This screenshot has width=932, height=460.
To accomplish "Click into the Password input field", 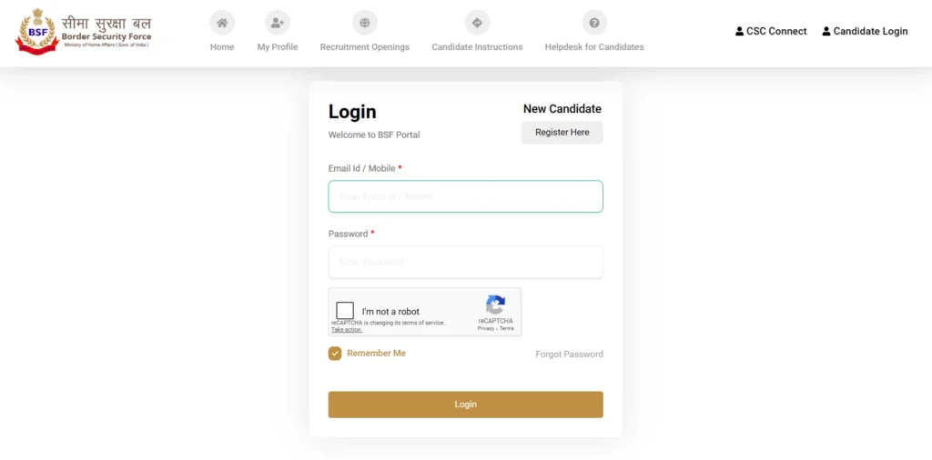I will click(465, 262).
